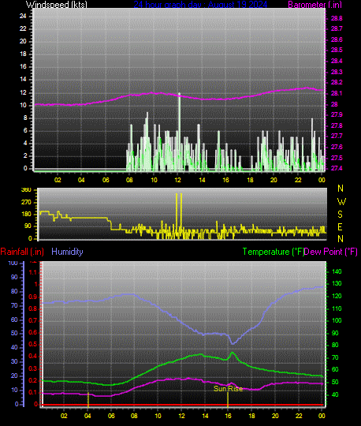Select 180 on the wind direction scale
Viewport: 361px width, 426px height.
tap(26, 215)
